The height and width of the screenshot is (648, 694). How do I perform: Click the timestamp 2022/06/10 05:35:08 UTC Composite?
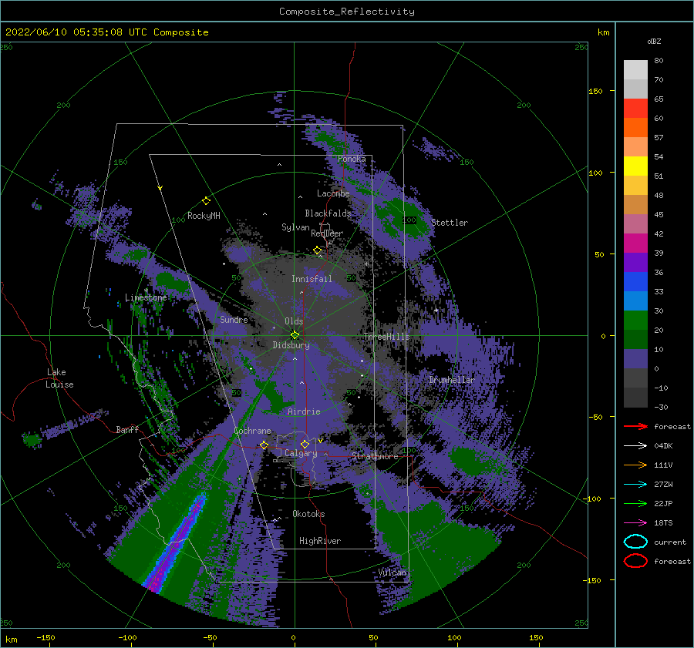point(106,32)
